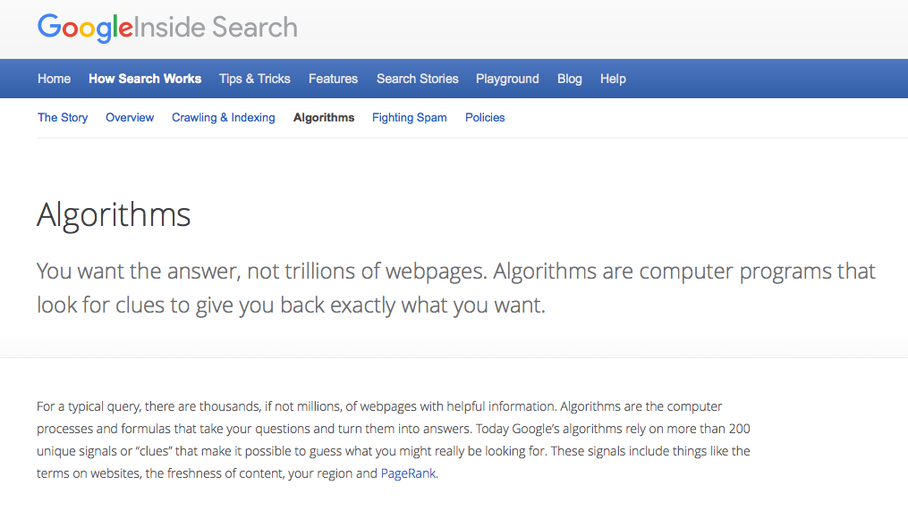908x510 pixels.
Task: Open the Tips & Tricks section
Action: pyautogui.click(x=255, y=79)
